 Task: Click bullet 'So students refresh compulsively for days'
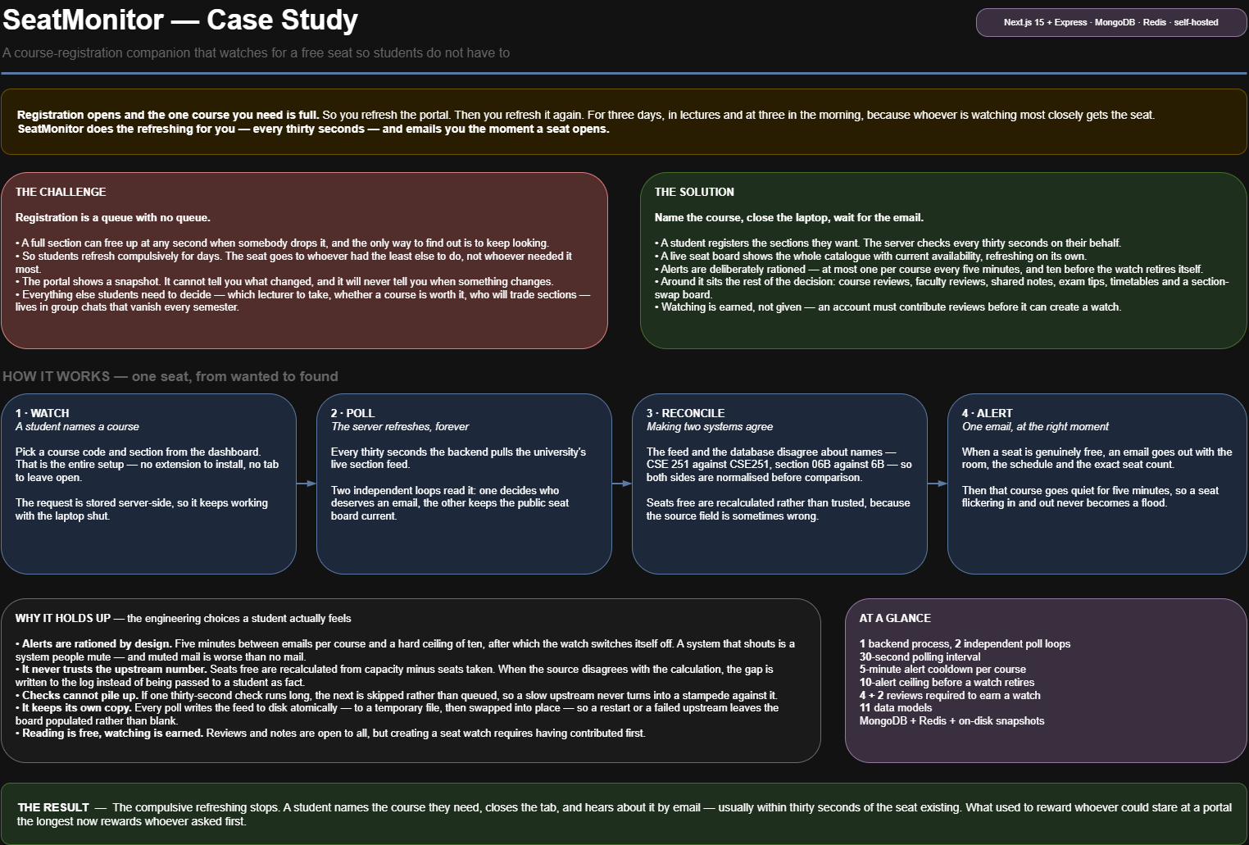click(293, 263)
